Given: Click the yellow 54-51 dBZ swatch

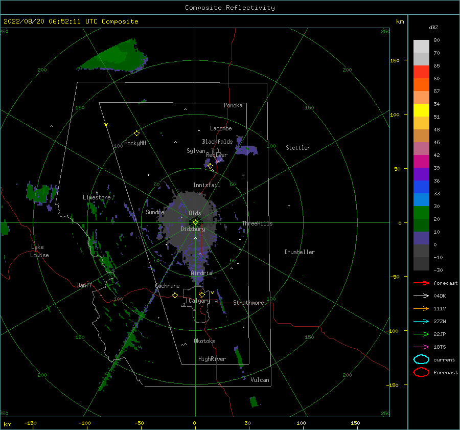Looking at the screenshot, I should (x=421, y=110).
